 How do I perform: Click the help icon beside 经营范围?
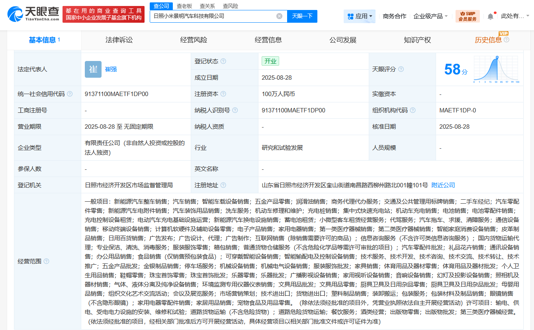pos(47,262)
